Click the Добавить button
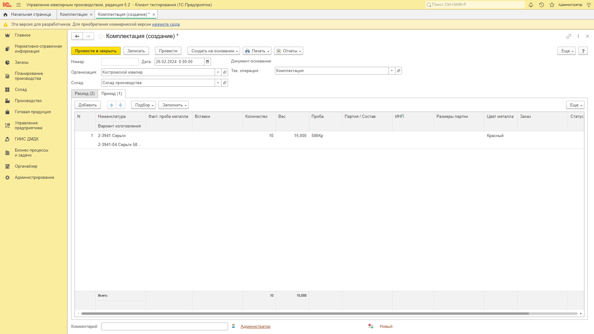This screenshot has width=594, height=334. (x=88, y=105)
